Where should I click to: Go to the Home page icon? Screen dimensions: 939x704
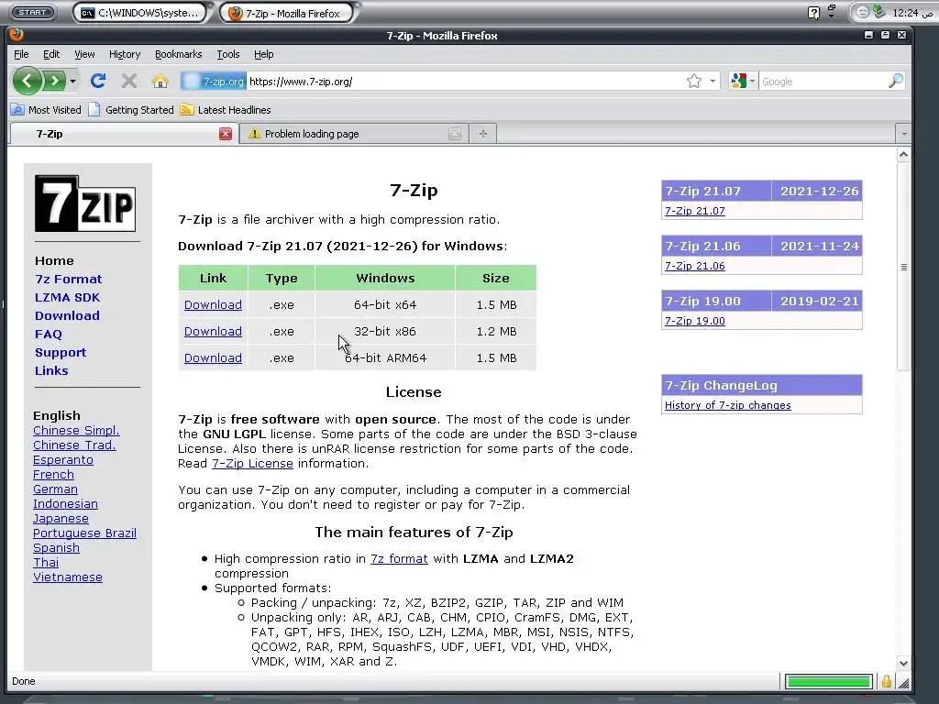(x=160, y=81)
